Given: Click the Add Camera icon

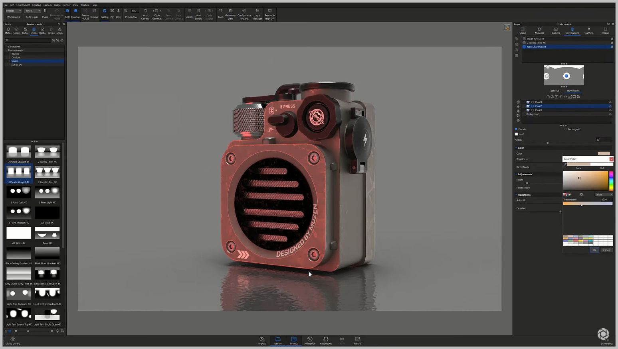Looking at the screenshot, I should (145, 14).
